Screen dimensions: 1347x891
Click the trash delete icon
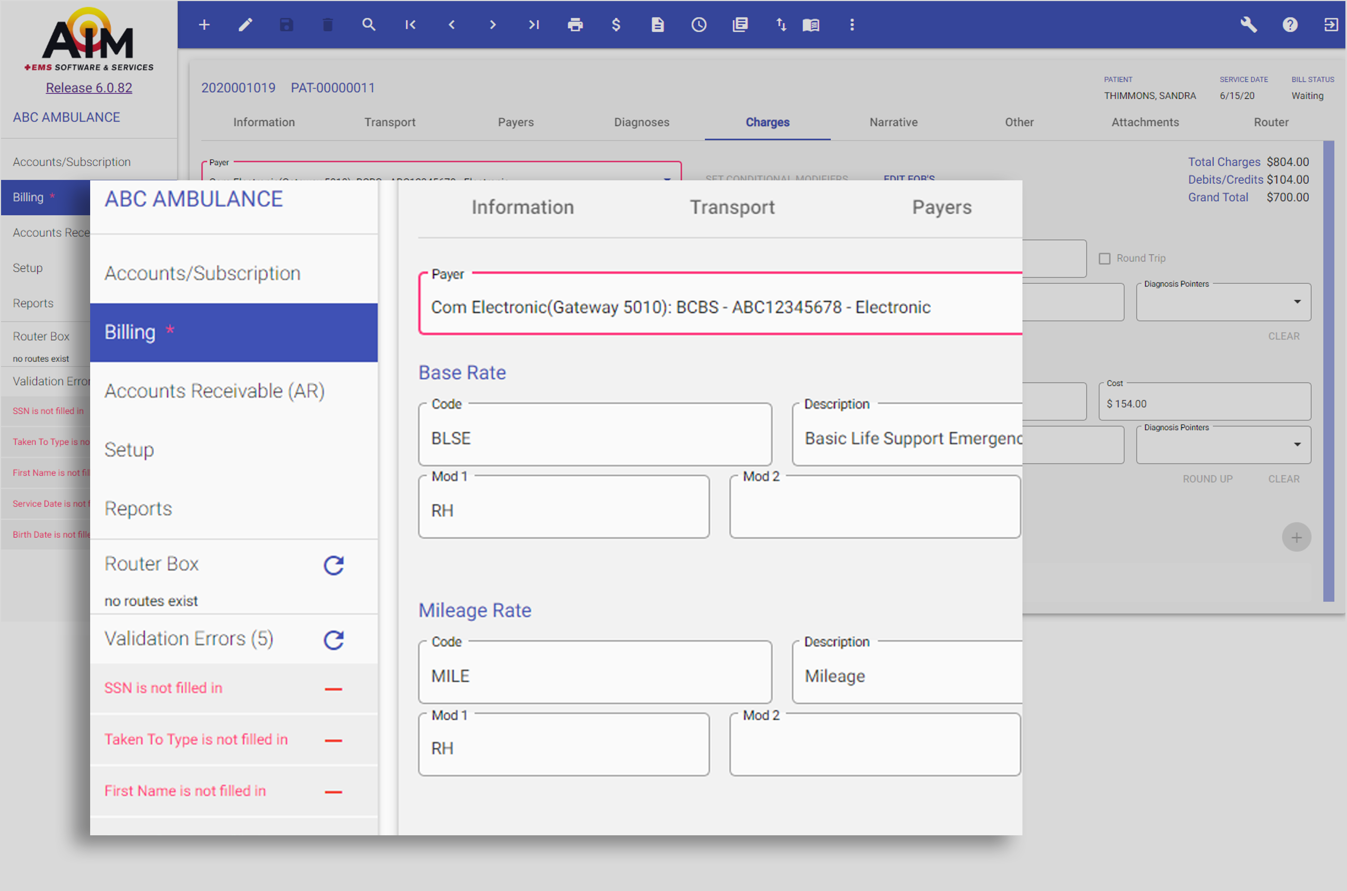(328, 24)
